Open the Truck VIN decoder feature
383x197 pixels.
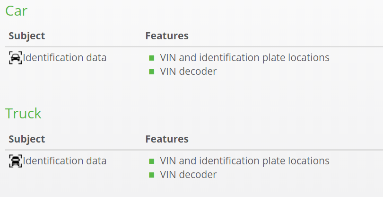coord(188,175)
